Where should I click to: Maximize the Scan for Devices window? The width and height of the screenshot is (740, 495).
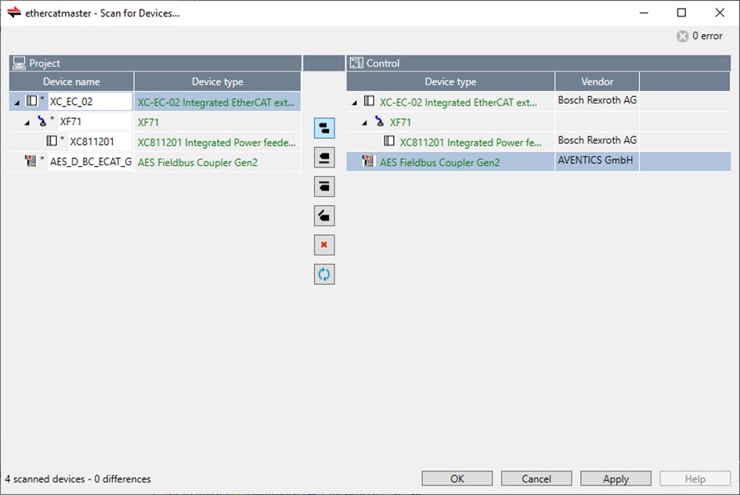(681, 13)
